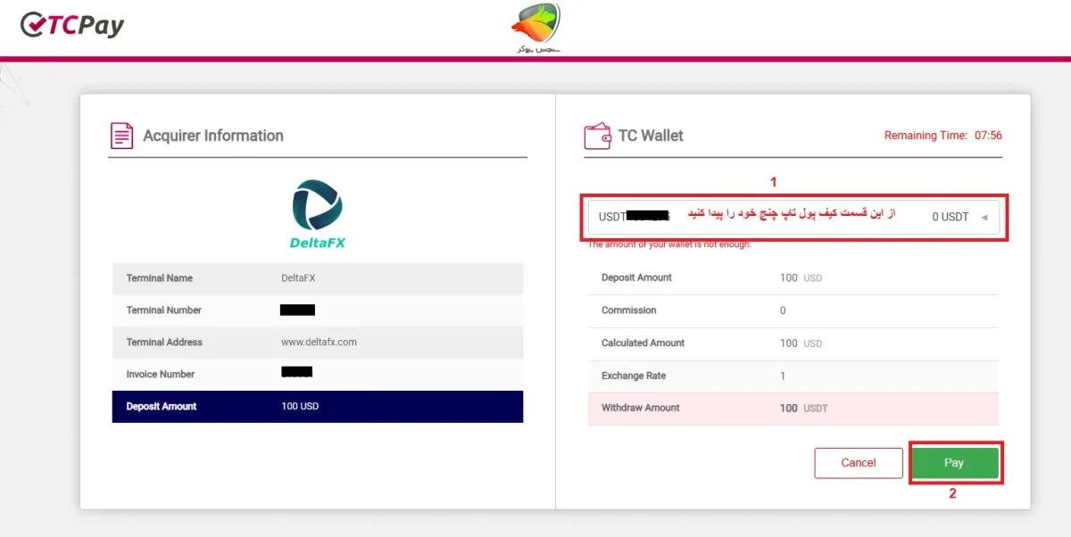Click the Invoice Number label
The height and width of the screenshot is (537, 1071).
point(161,375)
